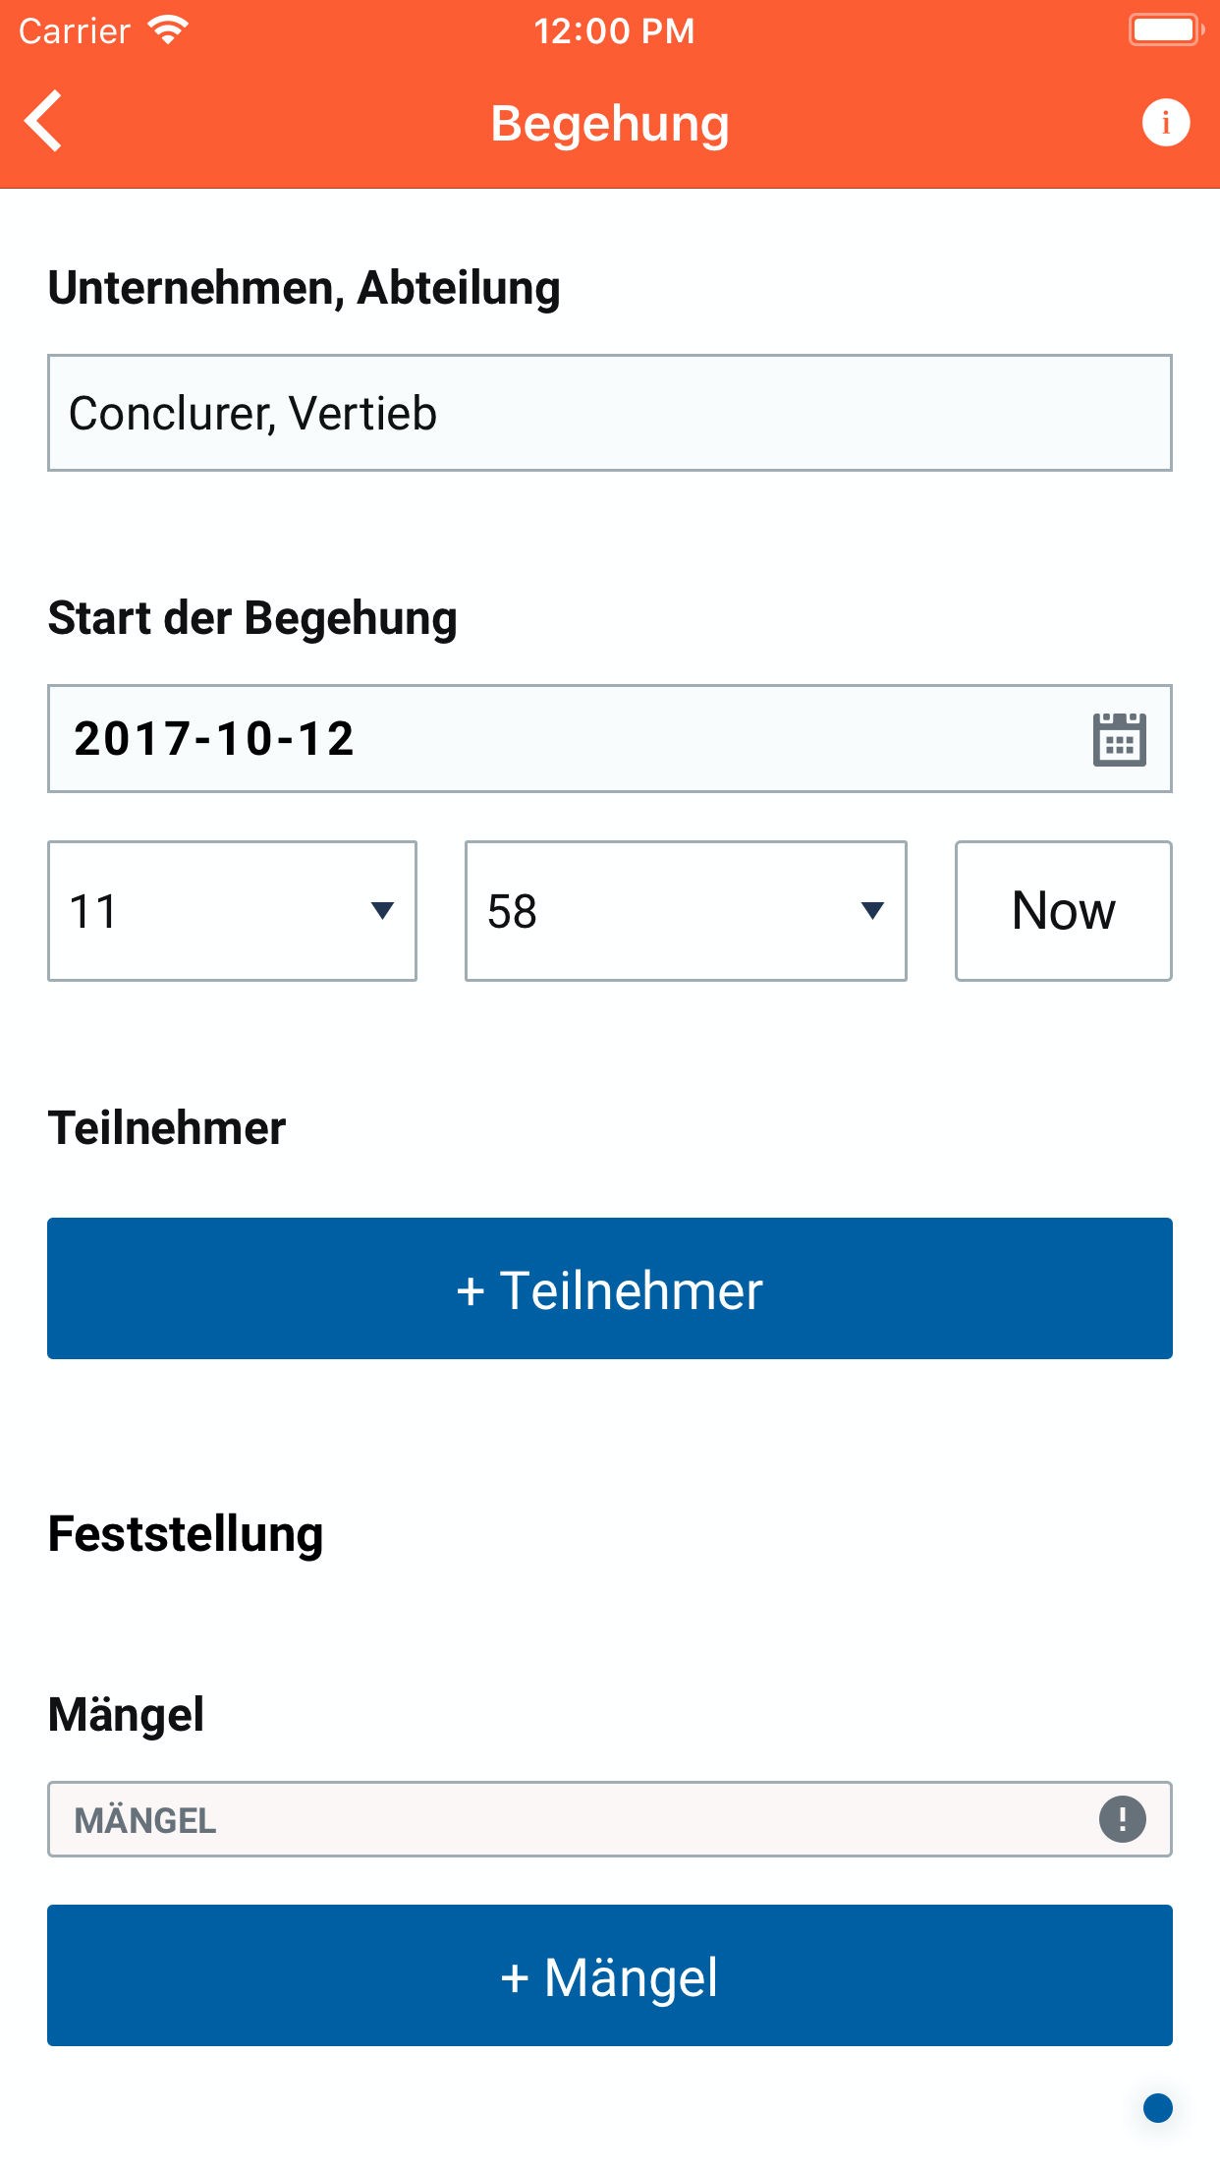Tap the battery indicator icon
This screenshot has height=2170, width=1220.
(x=1165, y=30)
